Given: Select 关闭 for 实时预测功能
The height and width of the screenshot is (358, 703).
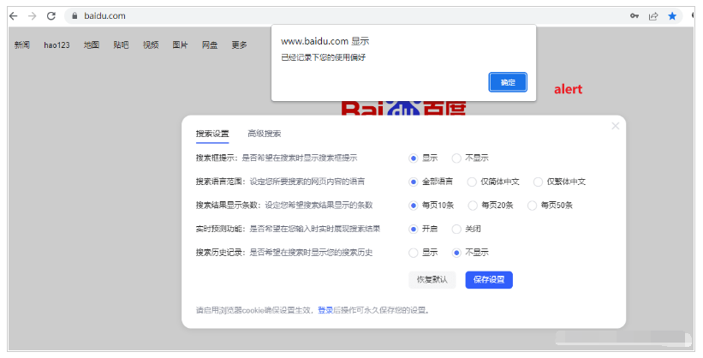Looking at the screenshot, I should 456,230.
